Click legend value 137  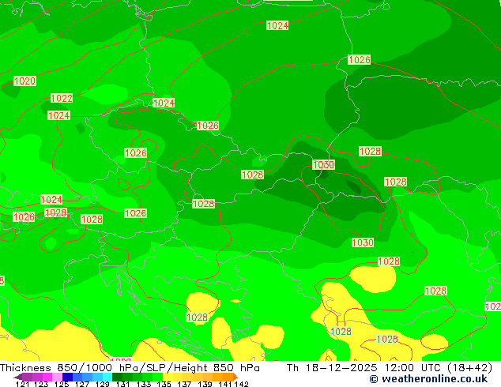tap(184, 384)
